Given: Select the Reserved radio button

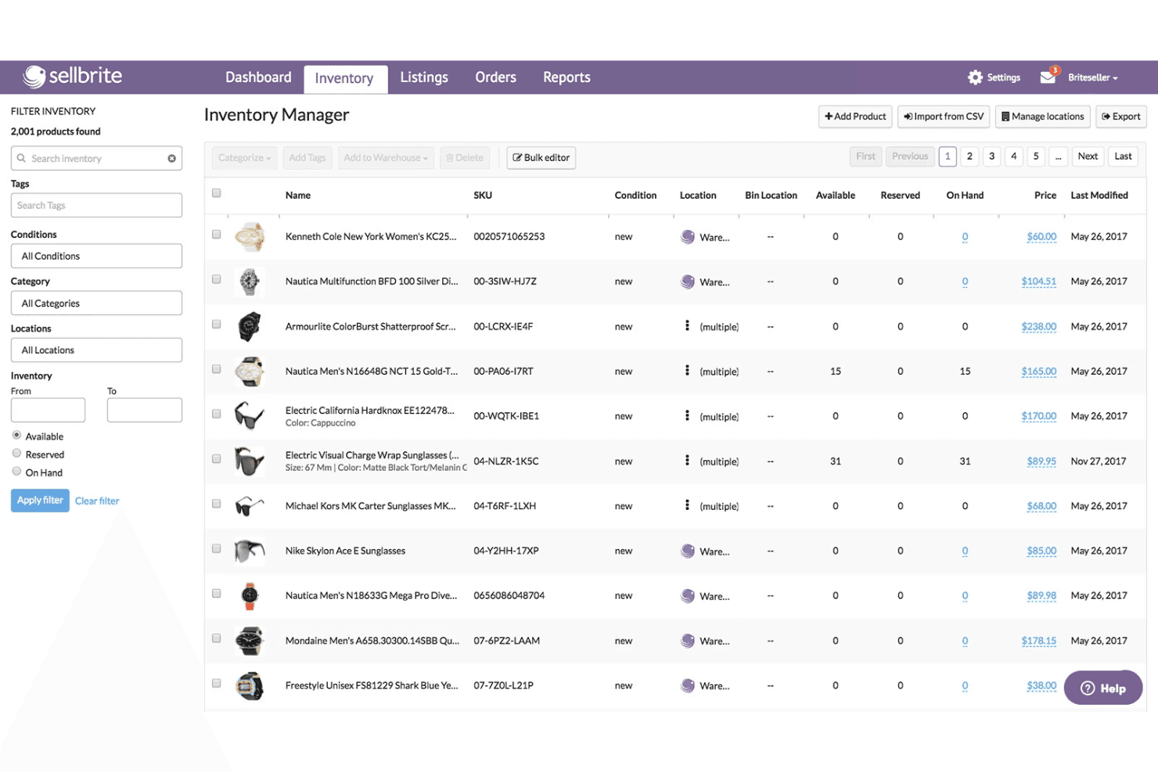Looking at the screenshot, I should click(16, 453).
